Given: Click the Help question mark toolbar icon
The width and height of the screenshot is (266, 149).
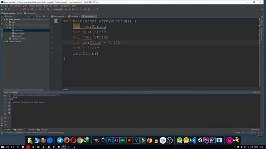Looking at the screenshot, I should 97,10.
